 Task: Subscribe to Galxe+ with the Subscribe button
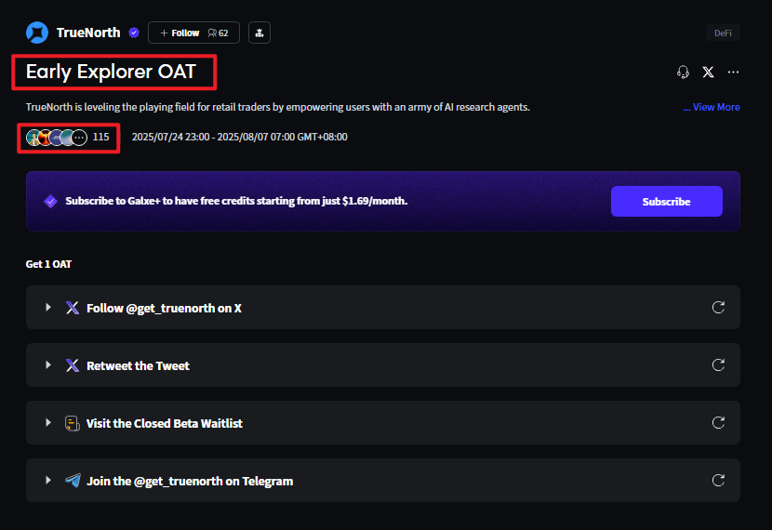667,201
